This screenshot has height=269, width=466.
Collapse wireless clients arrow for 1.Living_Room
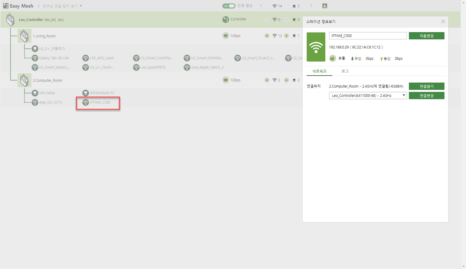pos(267,36)
